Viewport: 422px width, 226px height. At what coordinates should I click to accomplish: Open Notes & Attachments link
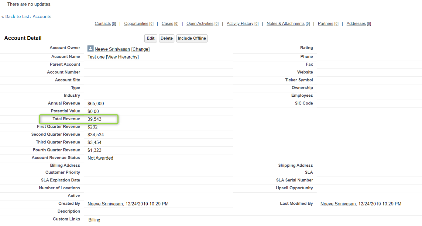pyautogui.click(x=286, y=24)
